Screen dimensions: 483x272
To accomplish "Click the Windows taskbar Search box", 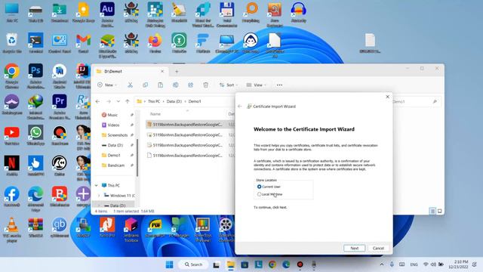I will point(194,264).
